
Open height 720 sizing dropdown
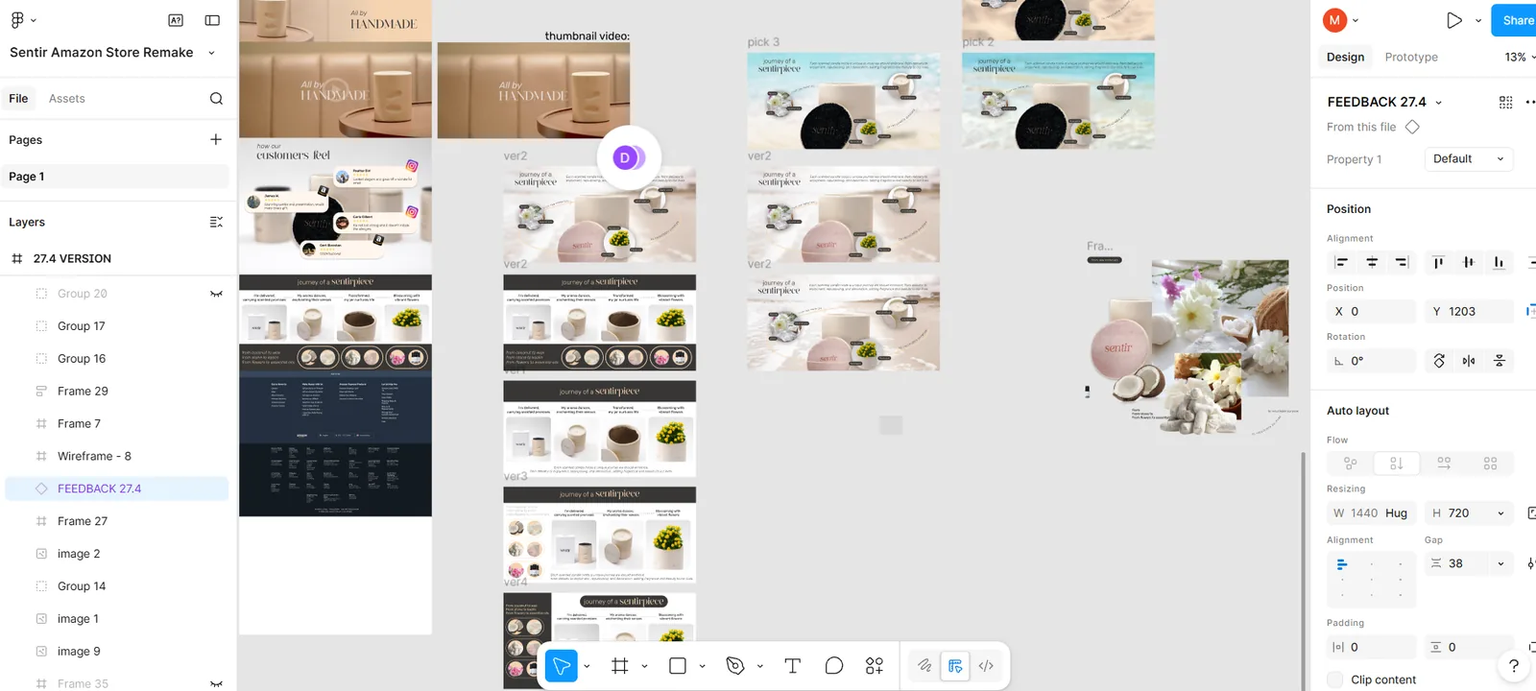click(1500, 513)
